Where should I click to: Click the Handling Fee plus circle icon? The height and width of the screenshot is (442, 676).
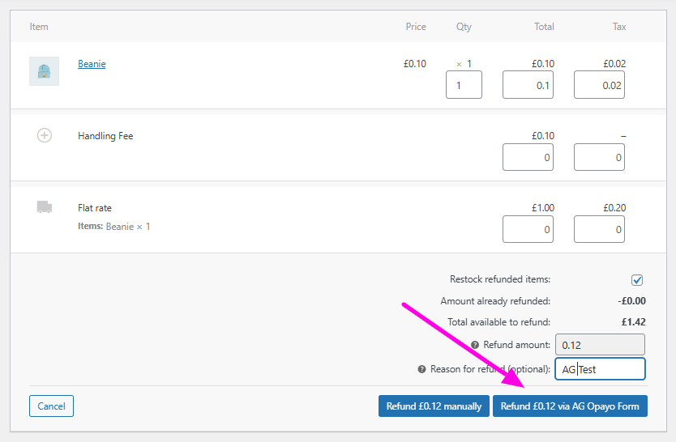[x=45, y=135]
